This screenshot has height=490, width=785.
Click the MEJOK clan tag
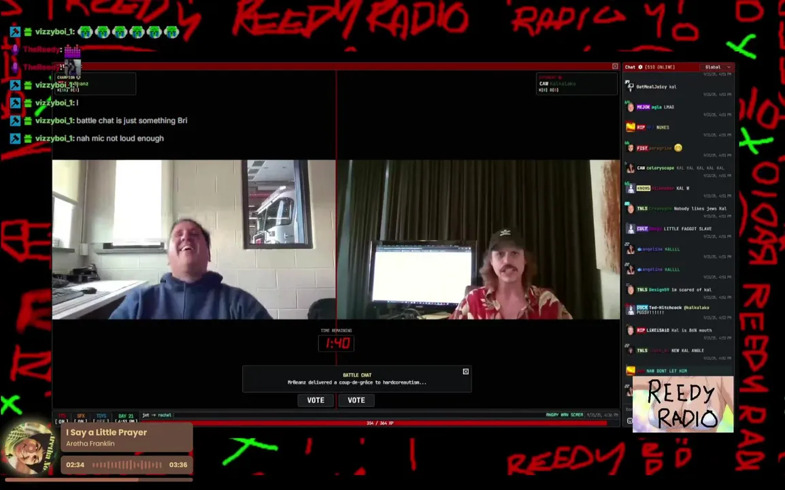(643, 108)
